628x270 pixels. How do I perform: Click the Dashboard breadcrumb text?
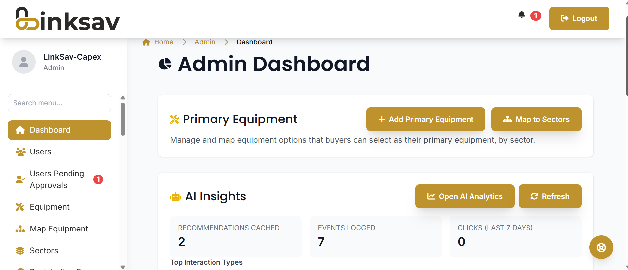pos(254,42)
